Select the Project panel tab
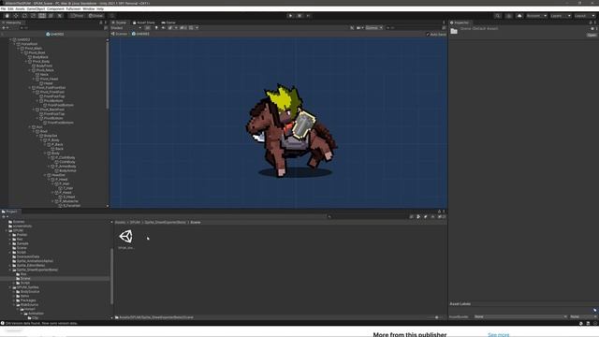Viewport: 599px width, 337px height. (9, 212)
